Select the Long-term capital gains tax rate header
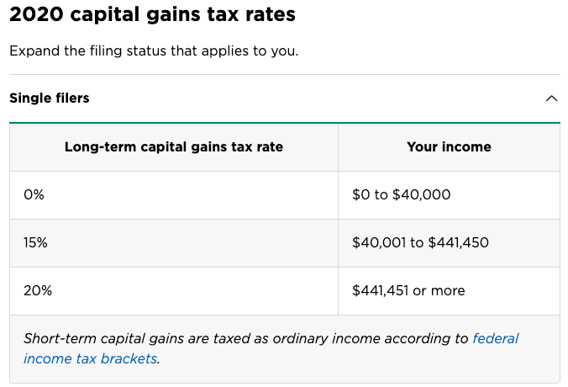This screenshot has width=568, height=387. coord(174,147)
